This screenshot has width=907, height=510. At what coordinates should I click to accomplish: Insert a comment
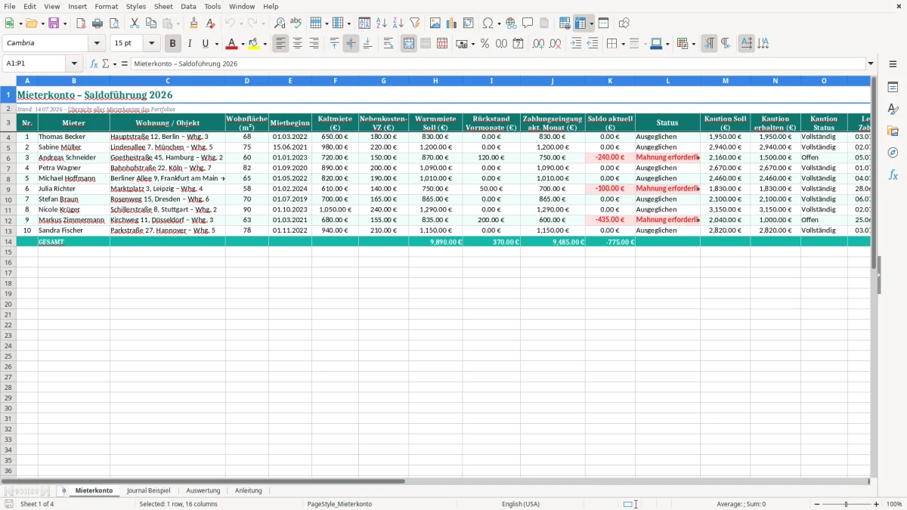click(528, 23)
